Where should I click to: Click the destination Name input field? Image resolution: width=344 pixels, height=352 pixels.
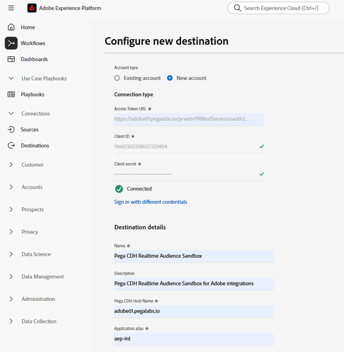click(194, 256)
